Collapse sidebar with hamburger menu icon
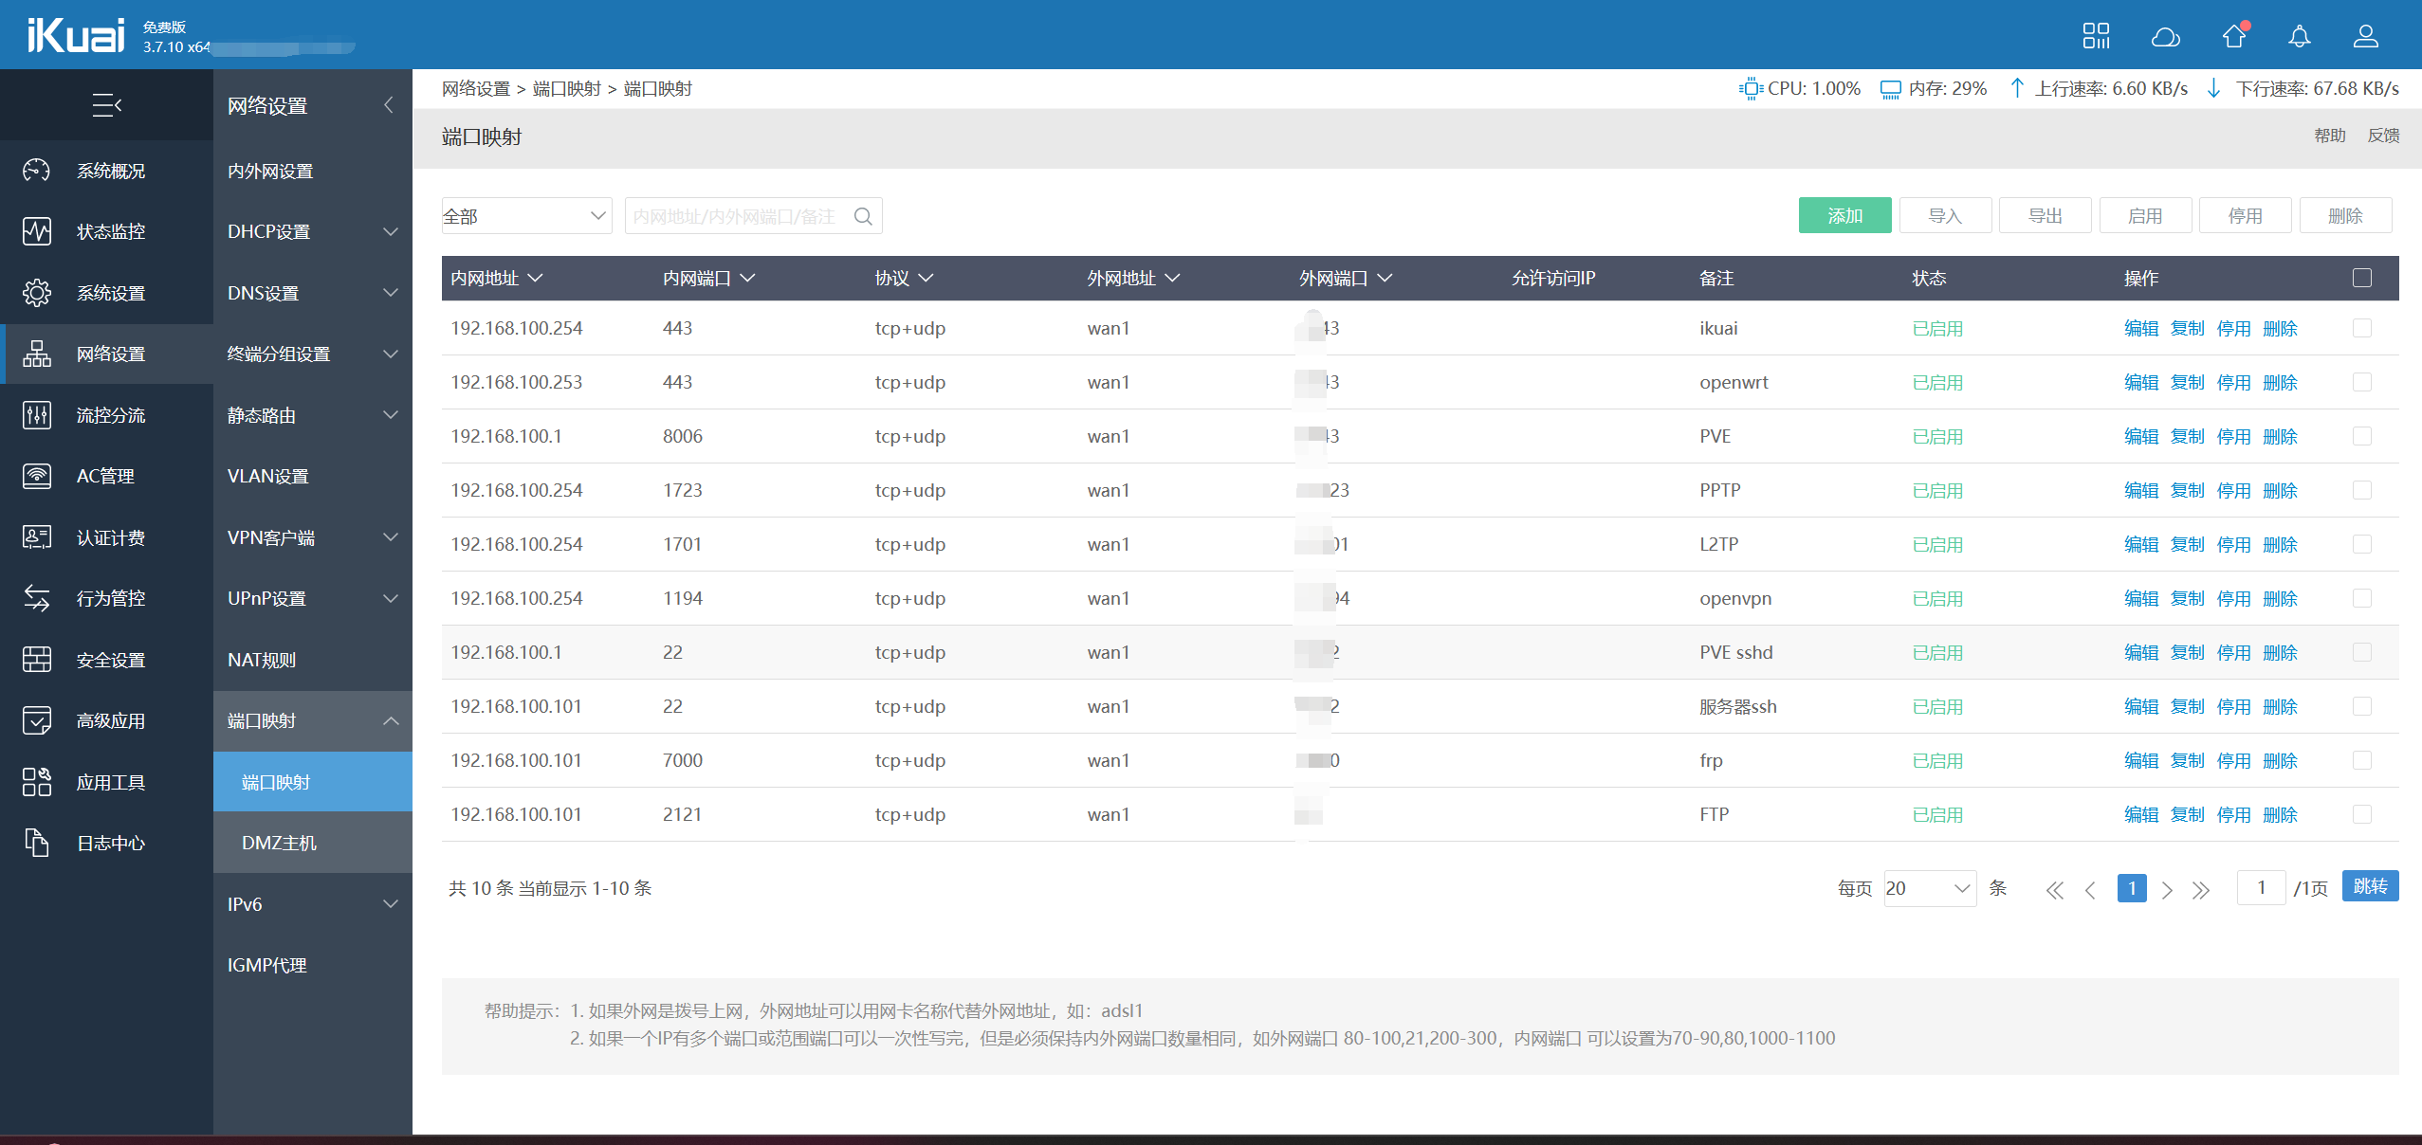Image resolution: width=2422 pixels, height=1145 pixels. tap(106, 105)
